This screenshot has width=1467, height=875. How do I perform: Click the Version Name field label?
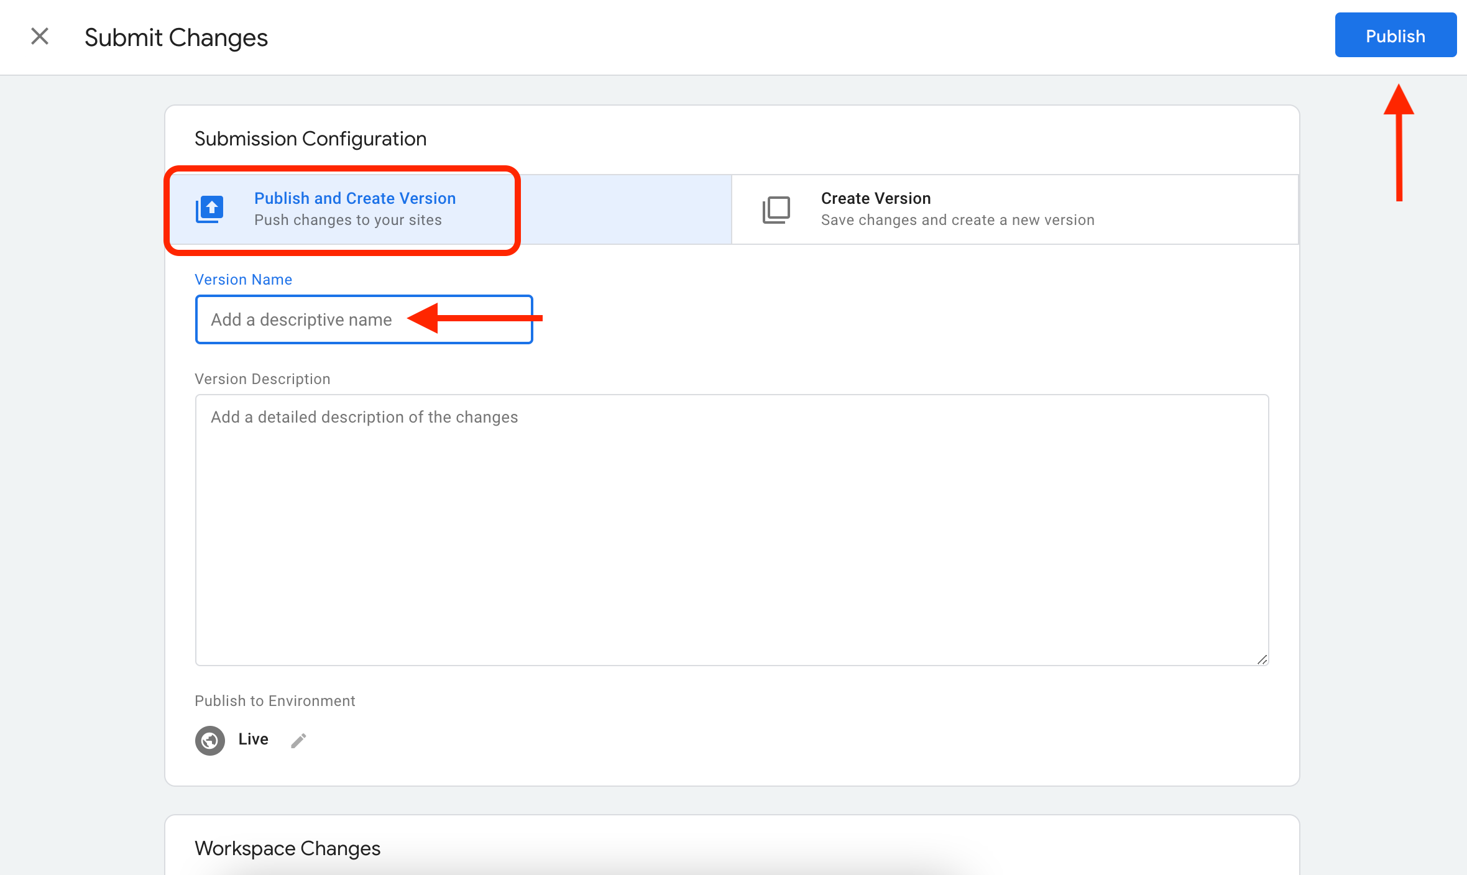tap(243, 280)
